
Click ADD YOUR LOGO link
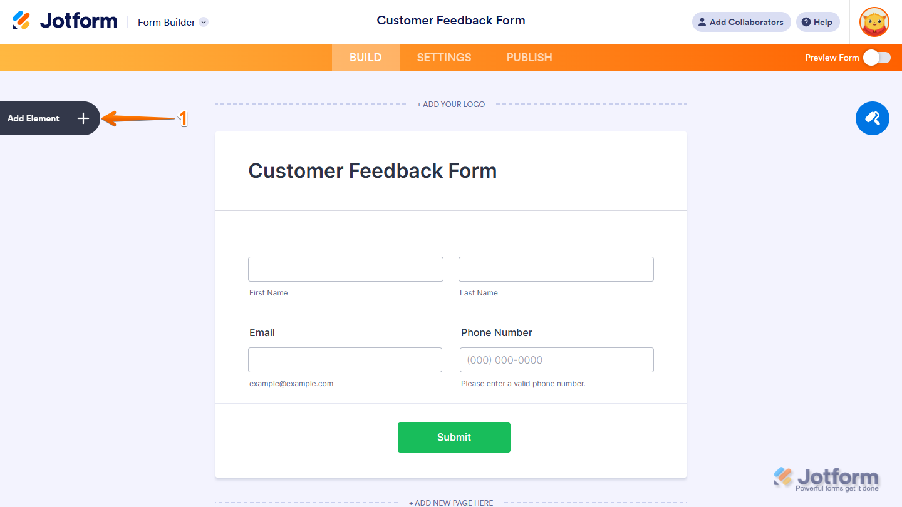tap(451, 104)
